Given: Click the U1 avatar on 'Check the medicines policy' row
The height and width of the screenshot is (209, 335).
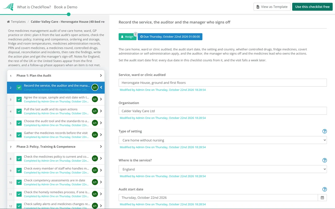Looking at the screenshot, I should pyautogui.click(x=95, y=158).
